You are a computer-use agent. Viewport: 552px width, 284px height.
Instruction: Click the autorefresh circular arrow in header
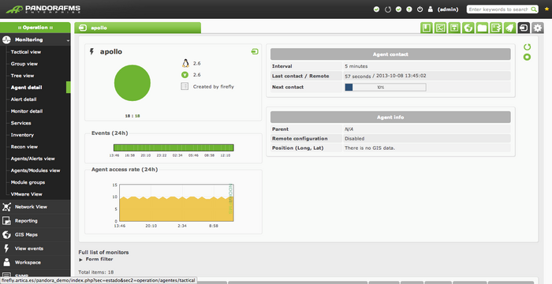[388, 9]
